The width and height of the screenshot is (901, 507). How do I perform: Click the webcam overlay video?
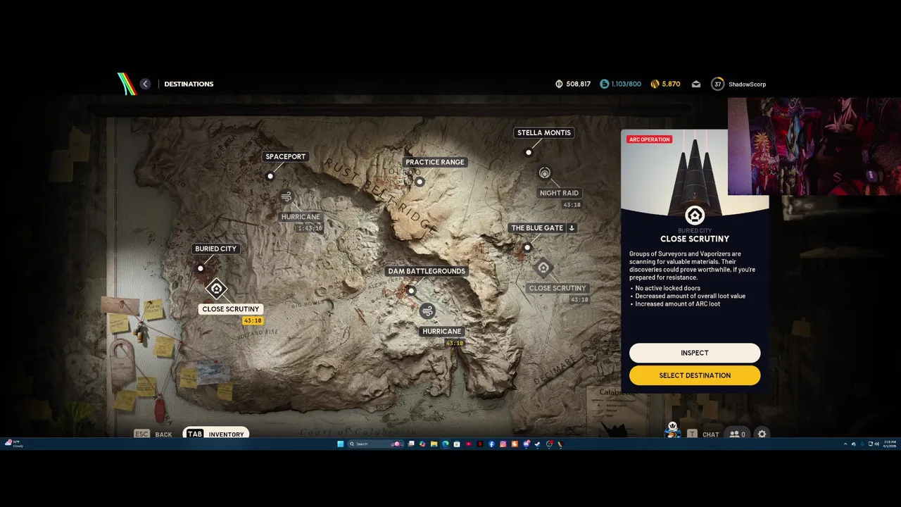(x=814, y=146)
